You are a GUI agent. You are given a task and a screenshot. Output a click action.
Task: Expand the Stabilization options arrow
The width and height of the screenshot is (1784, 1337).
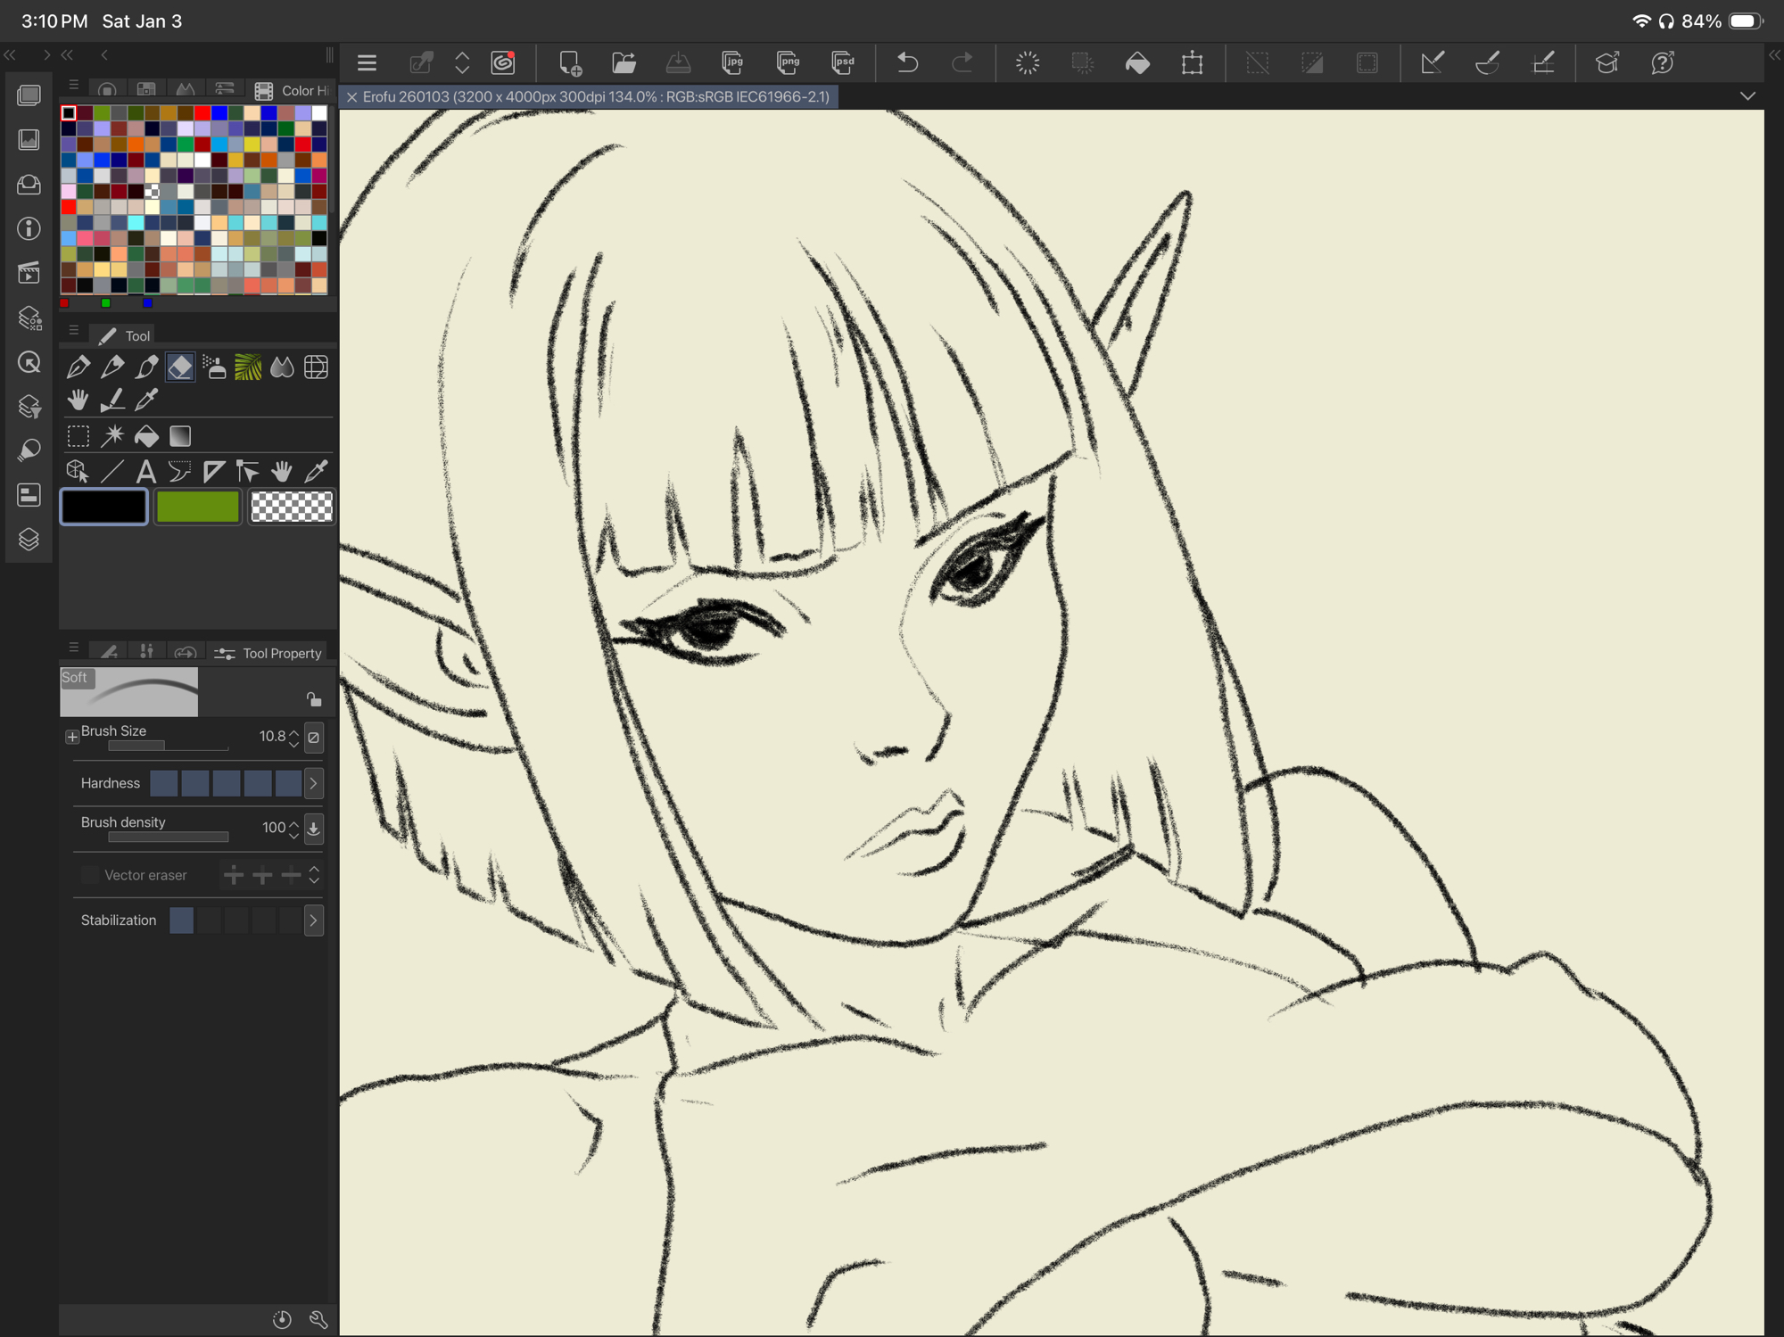coord(314,920)
